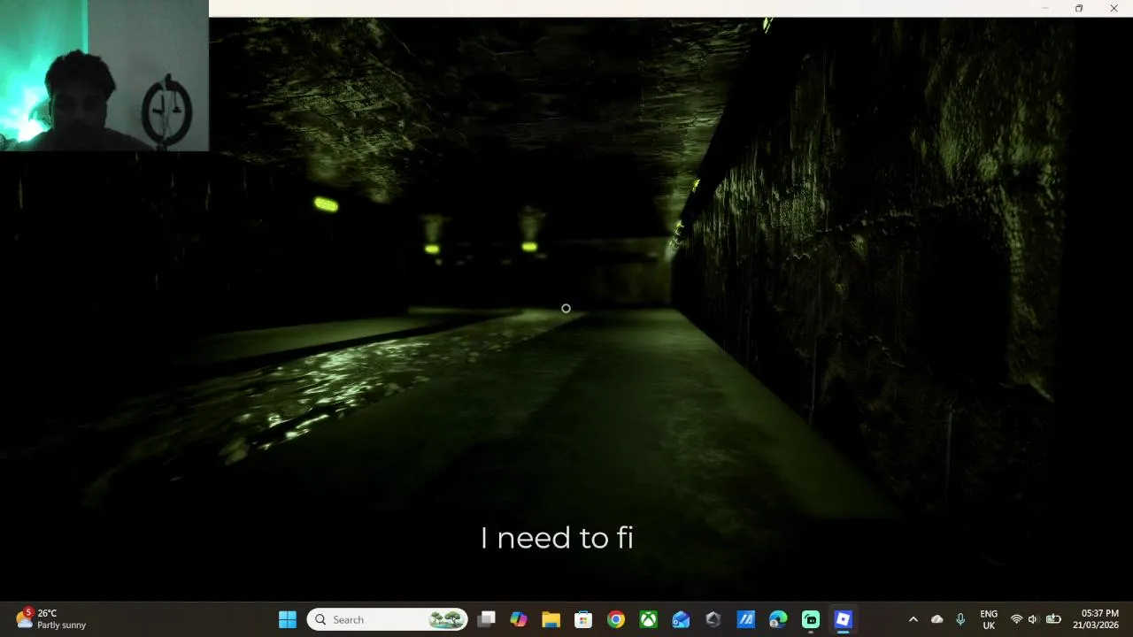Open the Windows Start menu

click(x=288, y=619)
